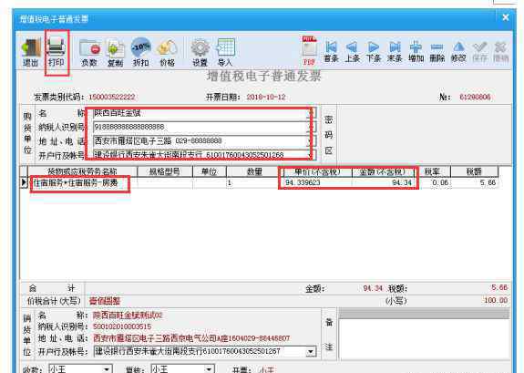
Task: Click the buyer name input field
Action: pyautogui.click(x=200, y=113)
